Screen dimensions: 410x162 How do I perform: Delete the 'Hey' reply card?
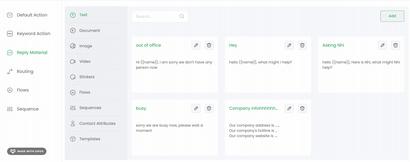click(x=302, y=45)
